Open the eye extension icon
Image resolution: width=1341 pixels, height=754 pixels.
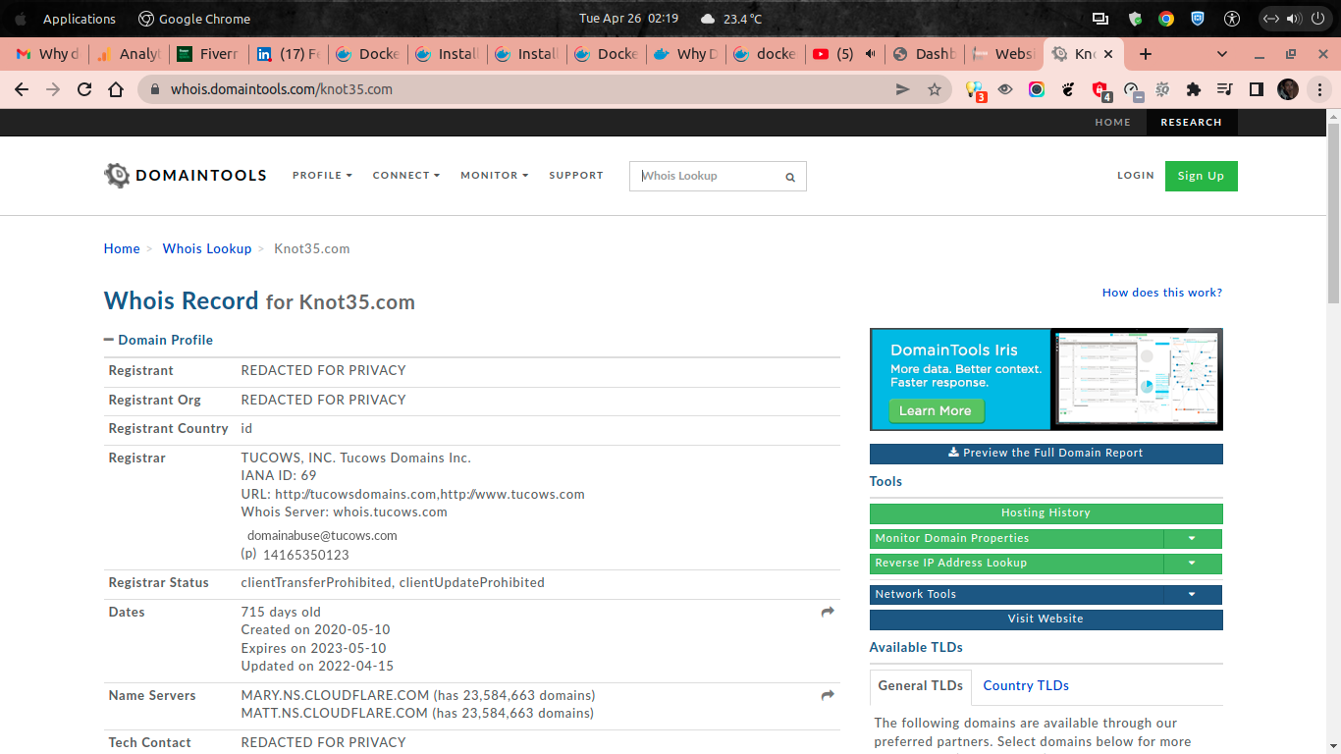point(1005,89)
